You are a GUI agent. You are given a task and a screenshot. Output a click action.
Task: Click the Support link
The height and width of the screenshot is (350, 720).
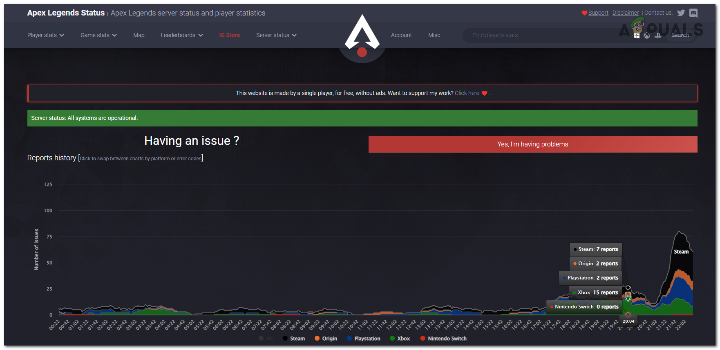(598, 13)
